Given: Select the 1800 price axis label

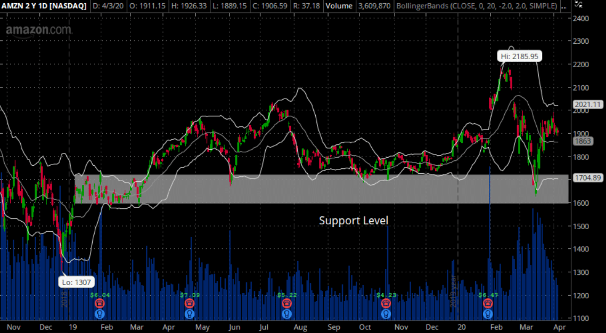Looking at the screenshot, I should pyautogui.click(x=582, y=157).
